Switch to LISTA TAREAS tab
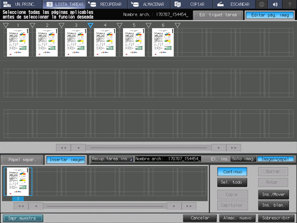The height and width of the screenshot is (223, 297). 64,4
